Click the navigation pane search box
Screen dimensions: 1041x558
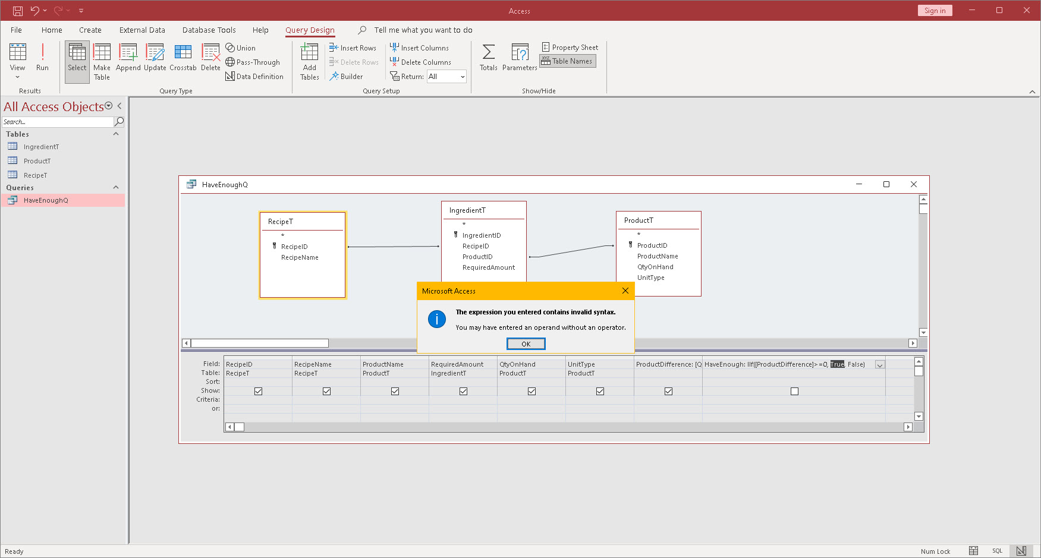(56, 121)
